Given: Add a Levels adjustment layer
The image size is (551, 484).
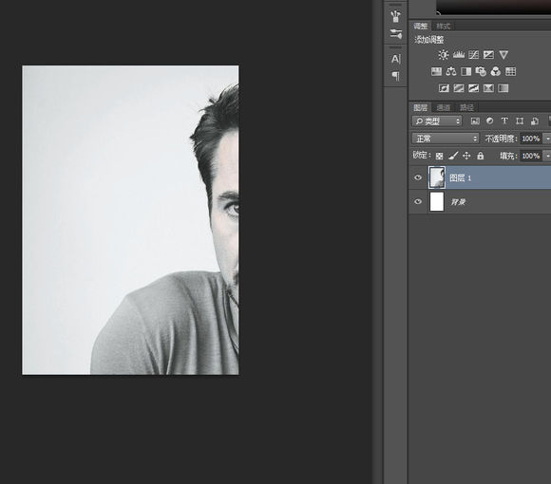Looking at the screenshot, I should (x=459, y=55).
